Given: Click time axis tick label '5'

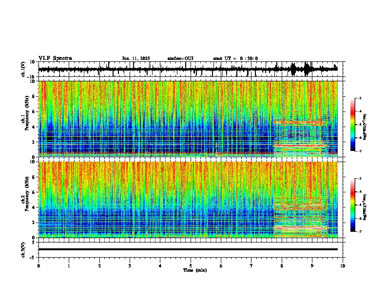Looking at the screenshot, I should point(191,266).
